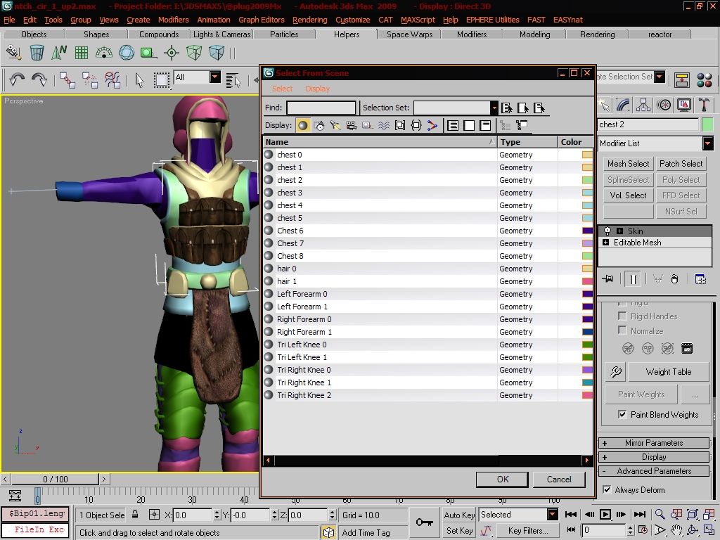
Task: Expand the Display rollout
Action: click(x=654, y=457)
